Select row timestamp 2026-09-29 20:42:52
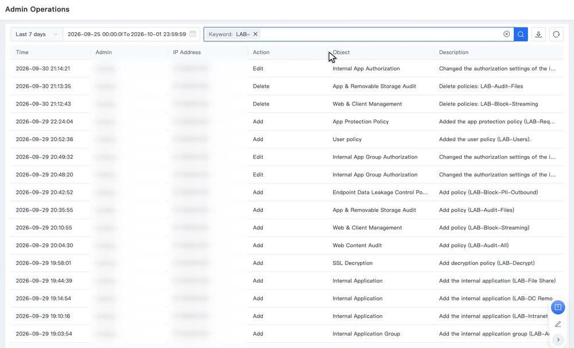 pyautogui.click(x=44, y=192)
